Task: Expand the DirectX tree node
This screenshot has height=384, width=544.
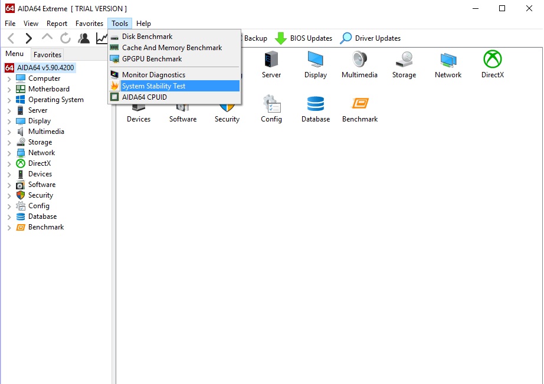Action: tap(9, 164)
